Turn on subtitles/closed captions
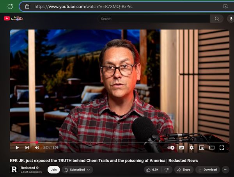This screenshot has height=177, width=234. pos(181,148)
